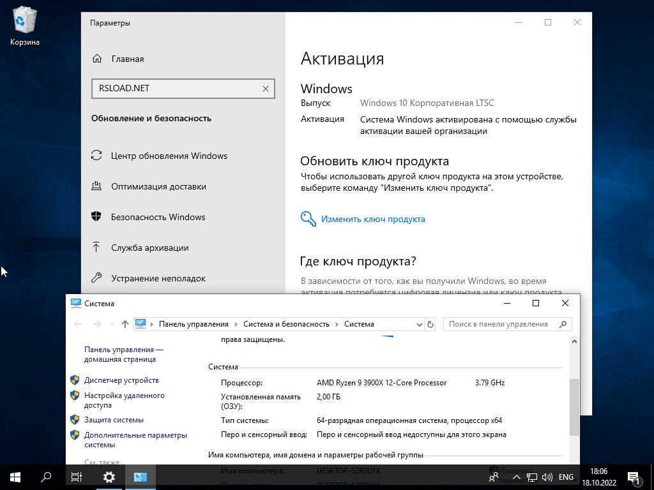Open Безопасность Windows section
654x490 pixels.
point(158,217)
